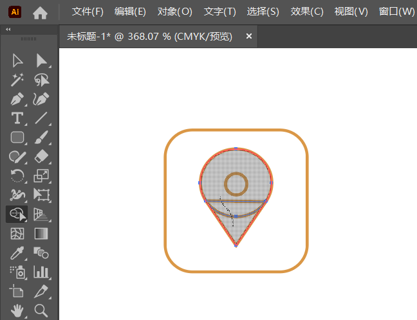Image resolution: width=417 pixels, height=320 pixels.
Task: Click the top anchor point of the pin circle
Action: coord(236,148)
